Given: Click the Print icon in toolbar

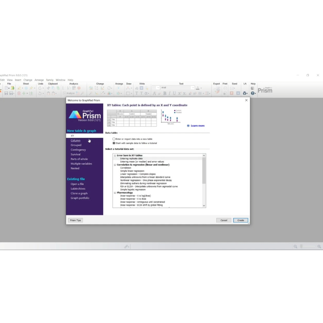Looking at the screenshot, I should pos(225,88).
